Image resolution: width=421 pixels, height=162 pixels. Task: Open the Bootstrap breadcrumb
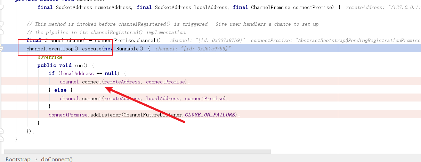pos(18,159)
